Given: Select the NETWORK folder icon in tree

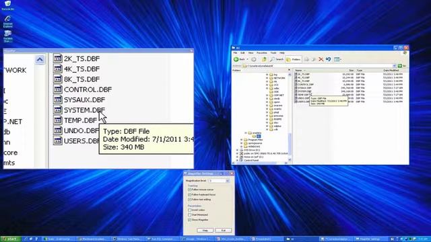Looking at the screenshot, I should tap(271, 78).
